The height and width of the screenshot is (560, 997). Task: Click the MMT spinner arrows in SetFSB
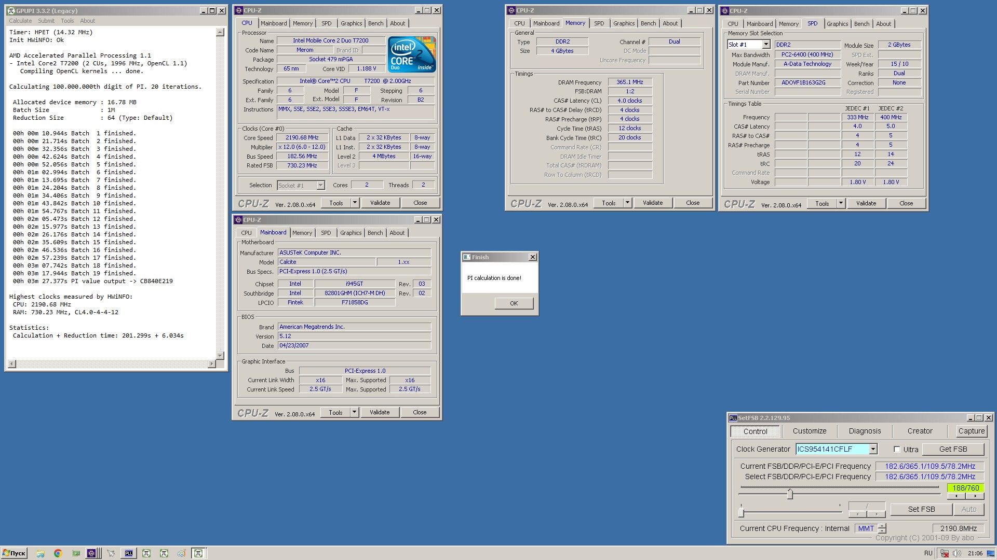click(x=882, y=528)
